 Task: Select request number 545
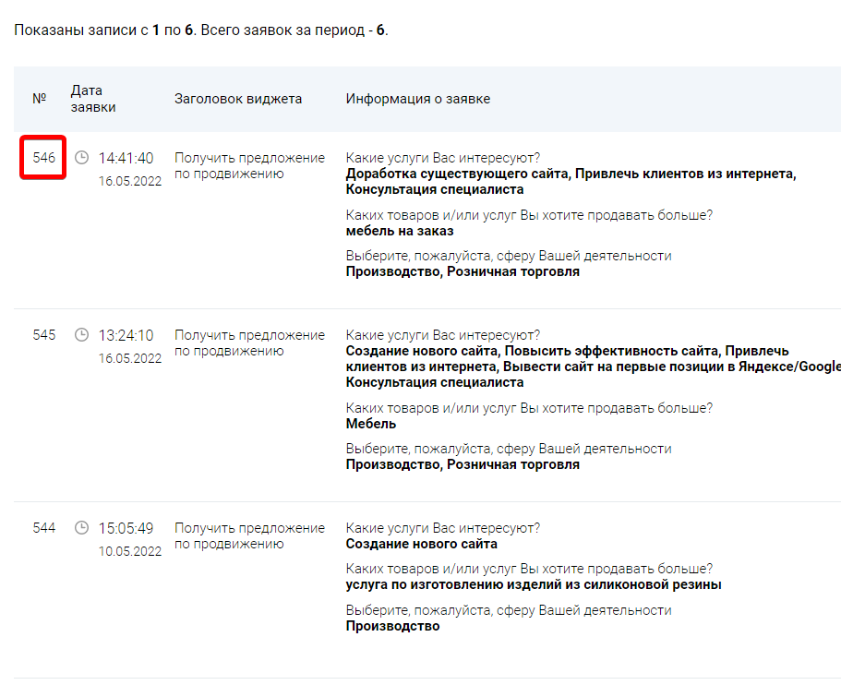43,335
